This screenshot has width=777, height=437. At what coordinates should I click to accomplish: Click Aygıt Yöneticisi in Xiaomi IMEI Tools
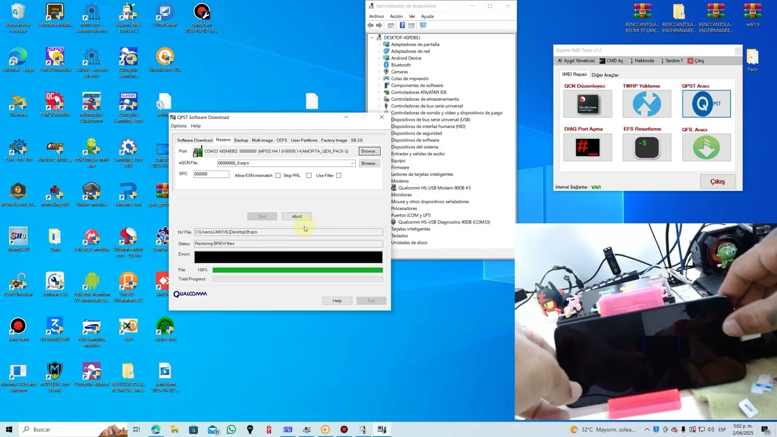point(575,61)
